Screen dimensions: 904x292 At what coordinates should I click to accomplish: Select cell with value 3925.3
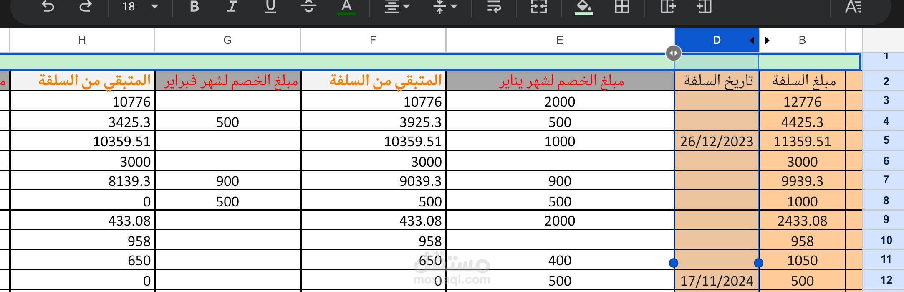[x=374, y=122]
